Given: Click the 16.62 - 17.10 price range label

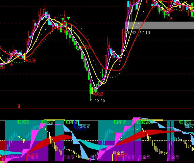Looking at the screenshot, I should (x=139, y=33).
